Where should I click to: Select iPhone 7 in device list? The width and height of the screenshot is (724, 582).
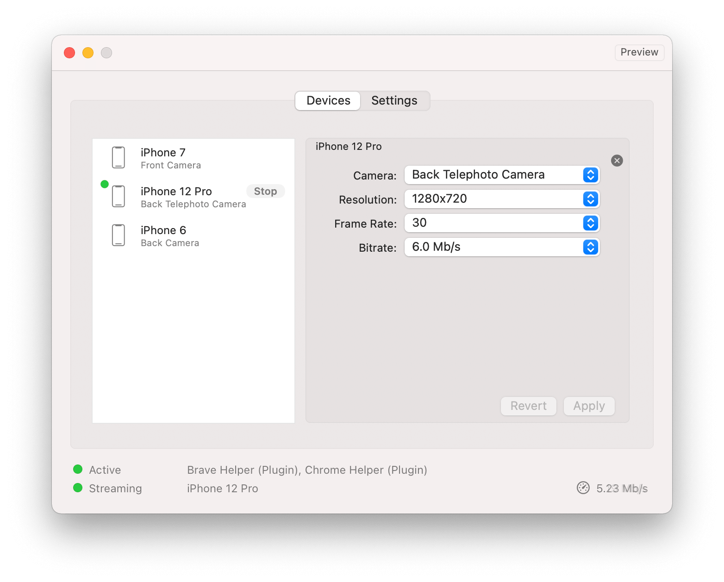193,158
